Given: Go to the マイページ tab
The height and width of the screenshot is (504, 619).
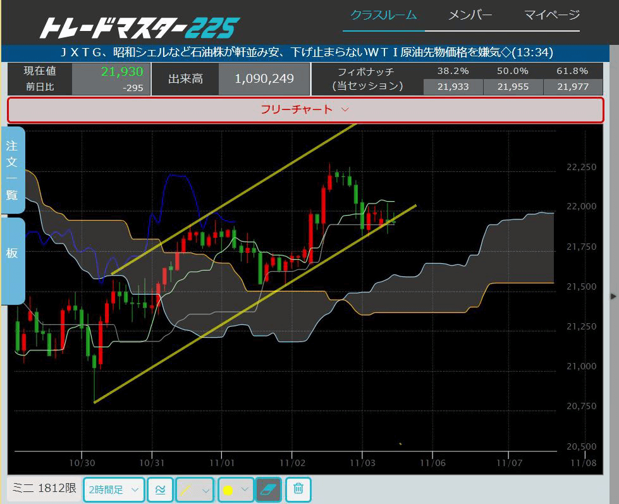Looking at the screenshot, I should click(551, 15).
